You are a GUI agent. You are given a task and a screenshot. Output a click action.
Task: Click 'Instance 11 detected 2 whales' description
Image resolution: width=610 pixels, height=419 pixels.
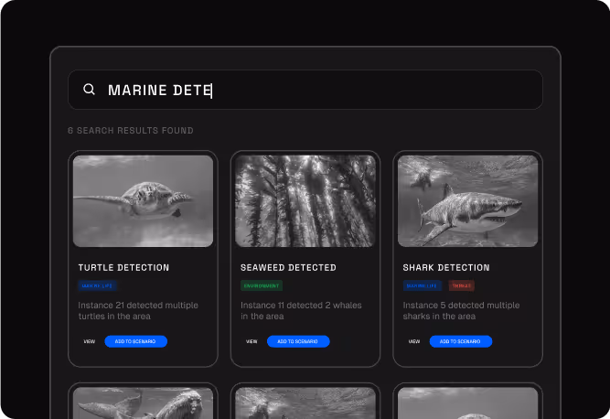pyautogui.click(x=301, y=310)
